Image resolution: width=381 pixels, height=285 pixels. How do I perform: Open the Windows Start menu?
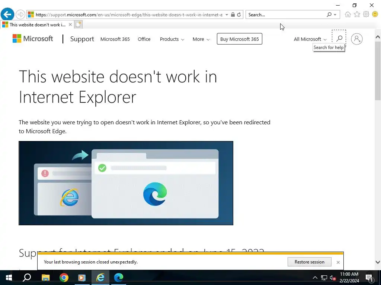pos(9,278)
